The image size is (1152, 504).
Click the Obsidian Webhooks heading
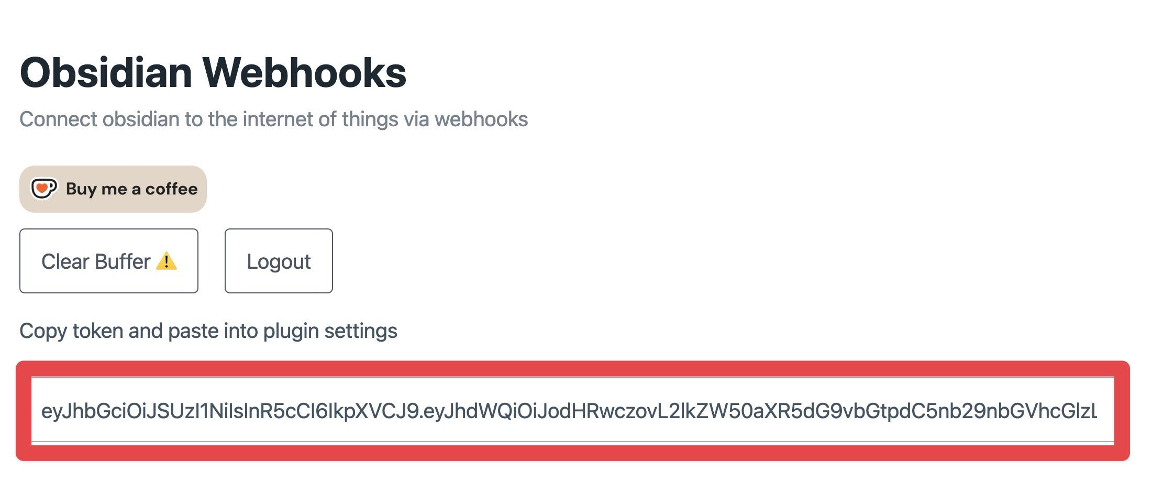pyautogui.click(x=213, y=73)
